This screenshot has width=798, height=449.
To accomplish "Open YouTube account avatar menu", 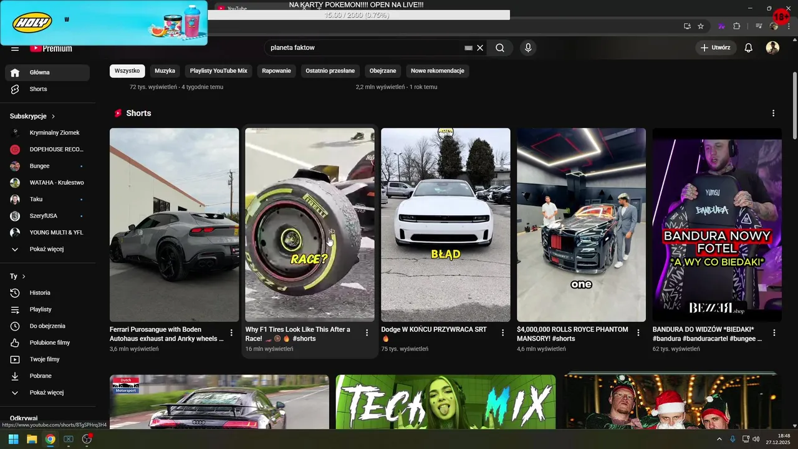I will [x=772, y=48].
